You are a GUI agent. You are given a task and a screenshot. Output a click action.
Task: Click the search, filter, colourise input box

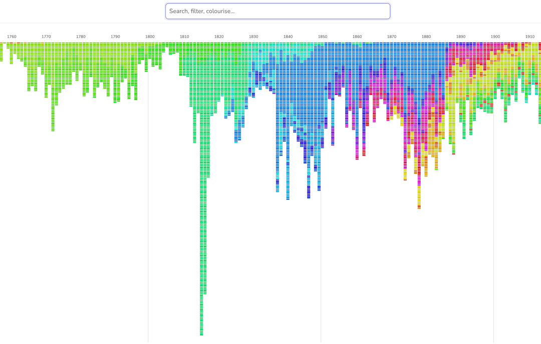point(278,11)
